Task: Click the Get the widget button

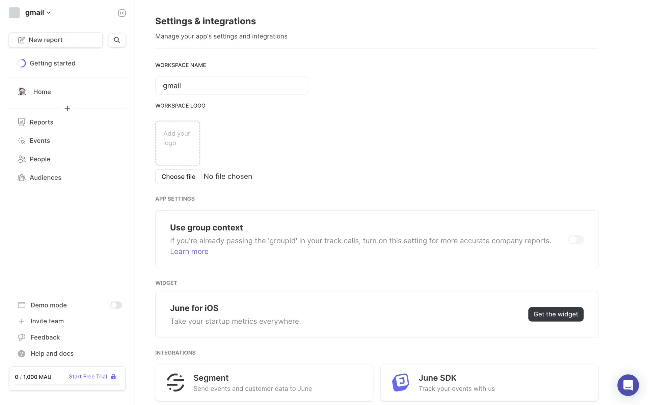Action: tap(556, 314)
